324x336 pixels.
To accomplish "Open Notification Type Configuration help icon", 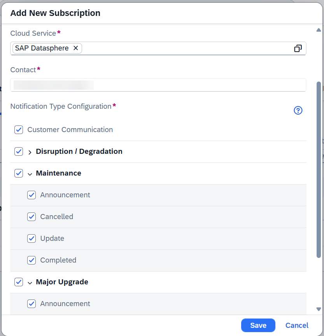I will coord(298,110).
